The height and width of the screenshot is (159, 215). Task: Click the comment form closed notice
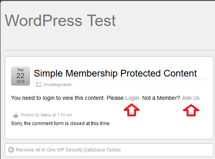point(61,123)
